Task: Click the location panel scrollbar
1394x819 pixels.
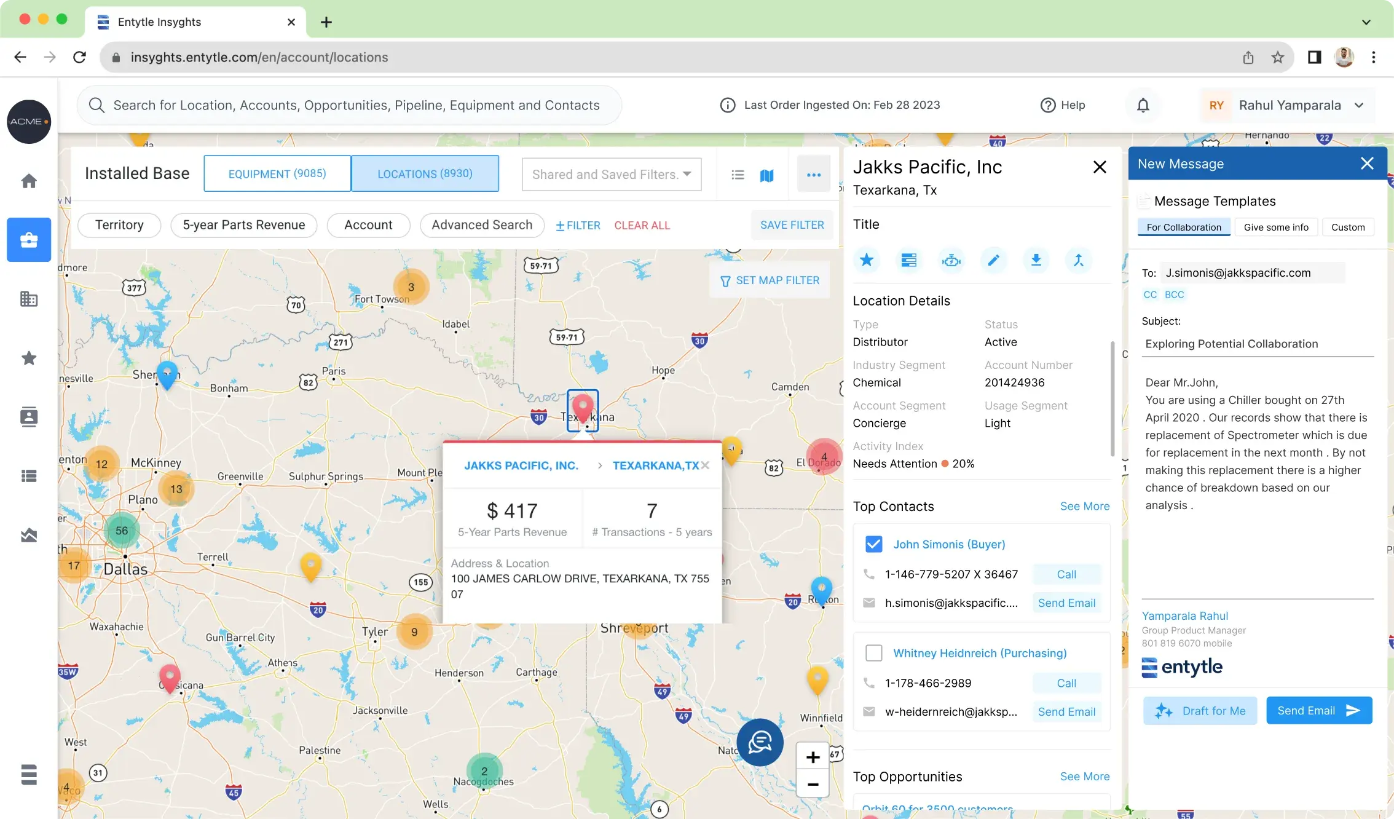Action: click(x=1112, y=398)
